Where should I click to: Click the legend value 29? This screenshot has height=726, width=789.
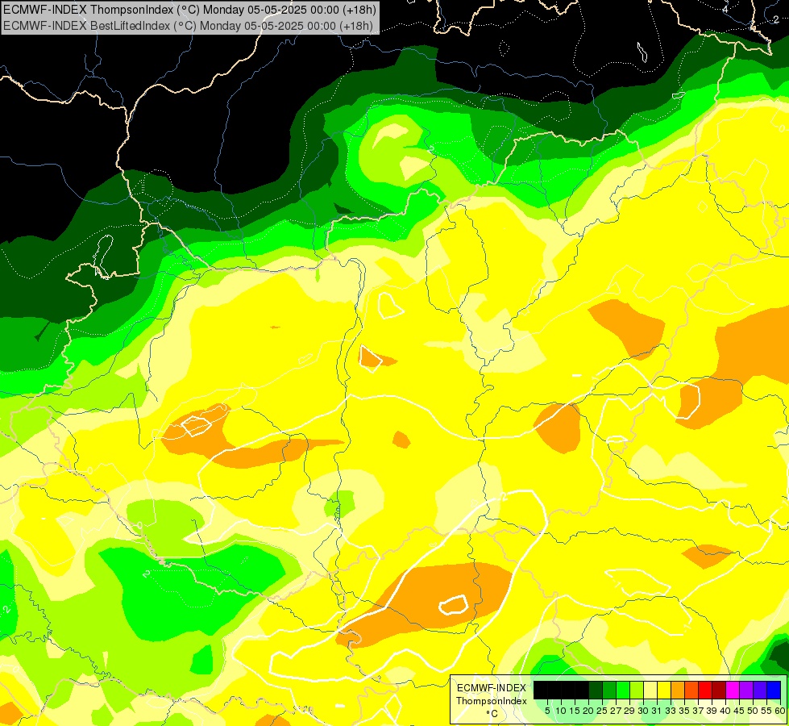pos(629,711)
